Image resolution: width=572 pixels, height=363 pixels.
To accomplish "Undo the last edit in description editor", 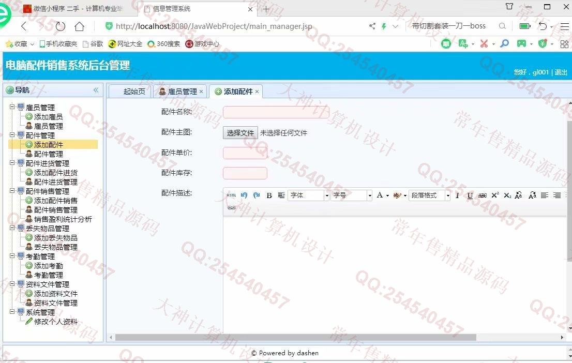I will coord(244,195).
